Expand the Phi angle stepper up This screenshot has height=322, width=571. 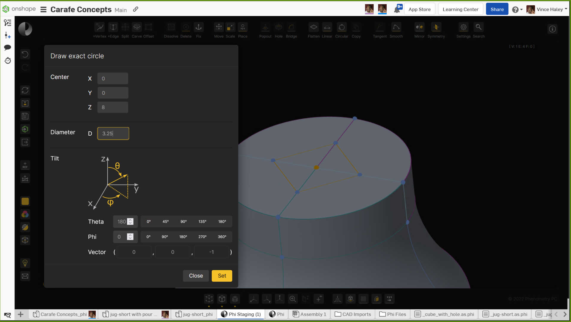[x=130, y=235]
